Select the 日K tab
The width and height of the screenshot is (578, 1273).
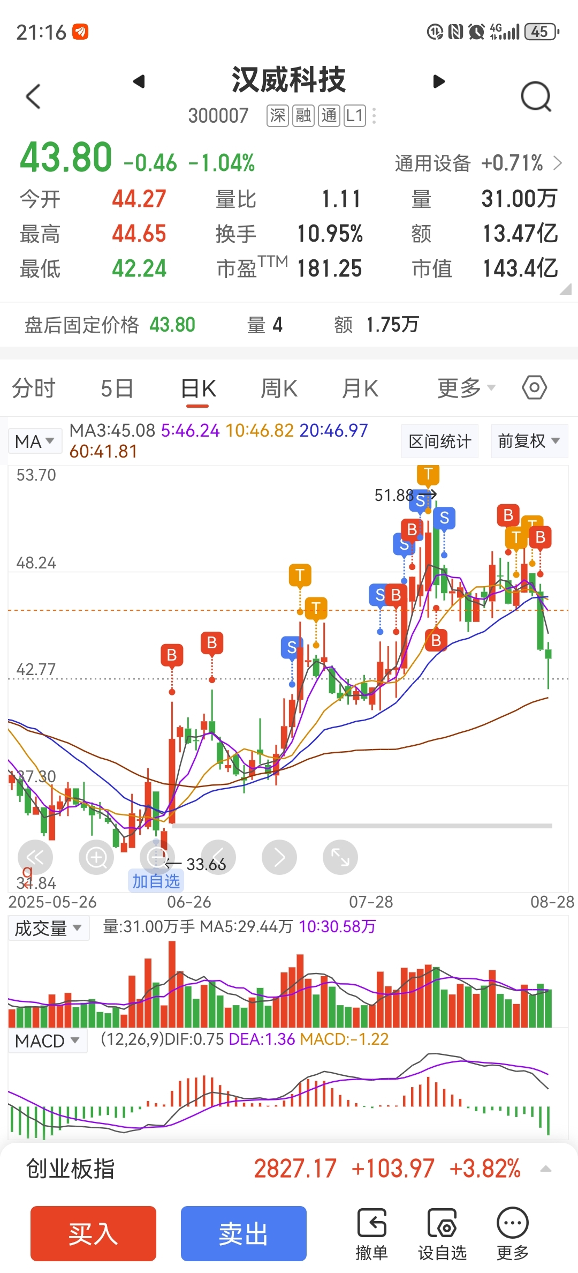[199, 388]
